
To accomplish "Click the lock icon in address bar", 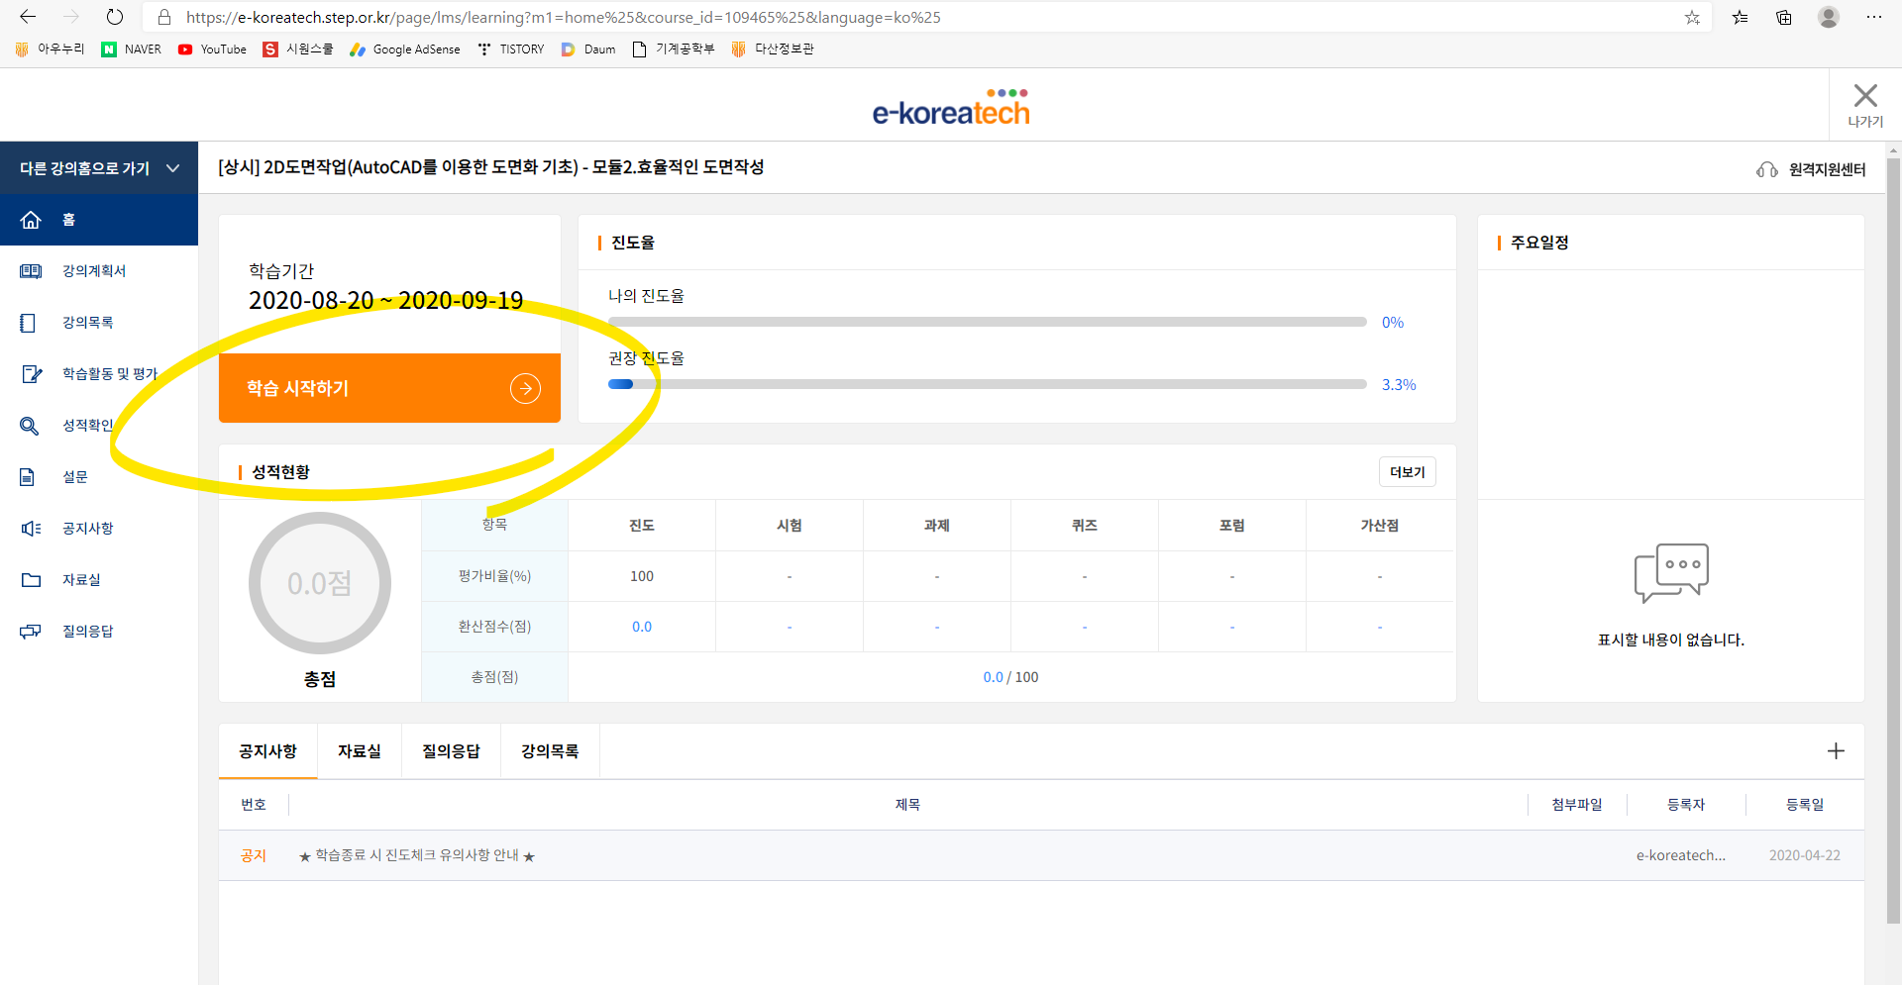I will 164,17.
